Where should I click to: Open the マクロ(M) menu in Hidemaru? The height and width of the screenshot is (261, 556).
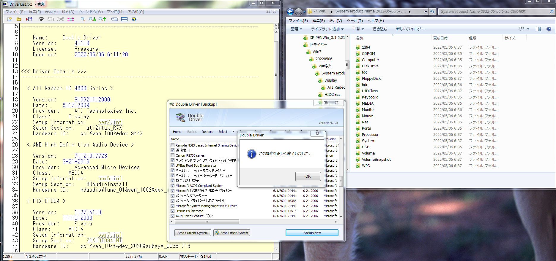[115, 12]
